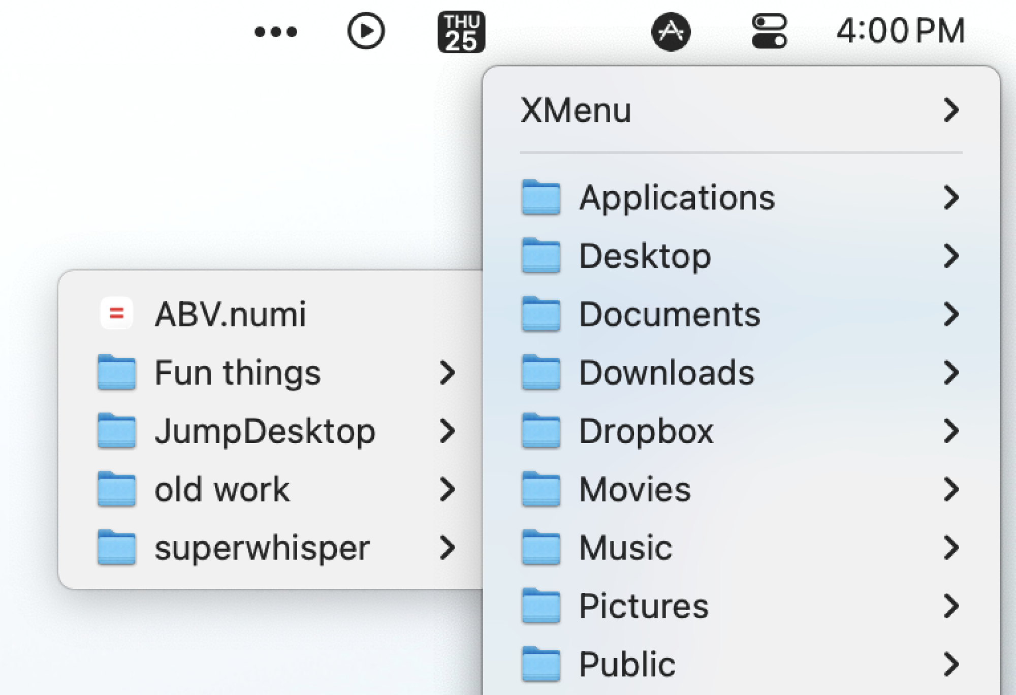Click the ABV.numi file icon
This screenshot has height=695, width=1016.
coord(117,313)
